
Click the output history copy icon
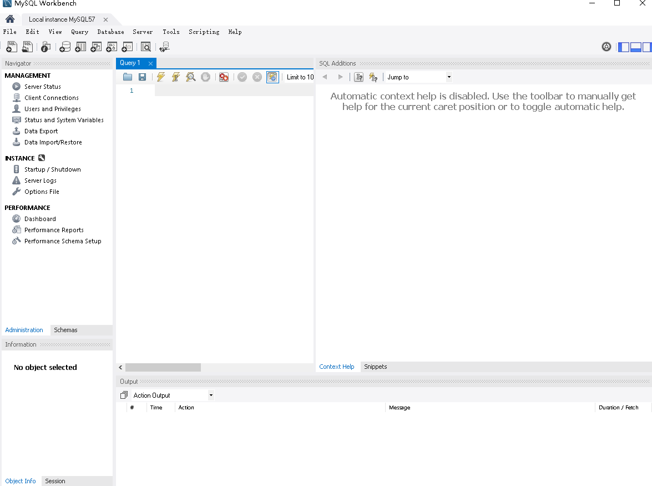point(124,395)
